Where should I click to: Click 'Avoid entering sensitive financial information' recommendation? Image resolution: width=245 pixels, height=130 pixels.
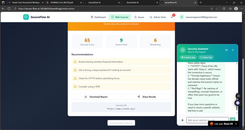pos(121,62)
